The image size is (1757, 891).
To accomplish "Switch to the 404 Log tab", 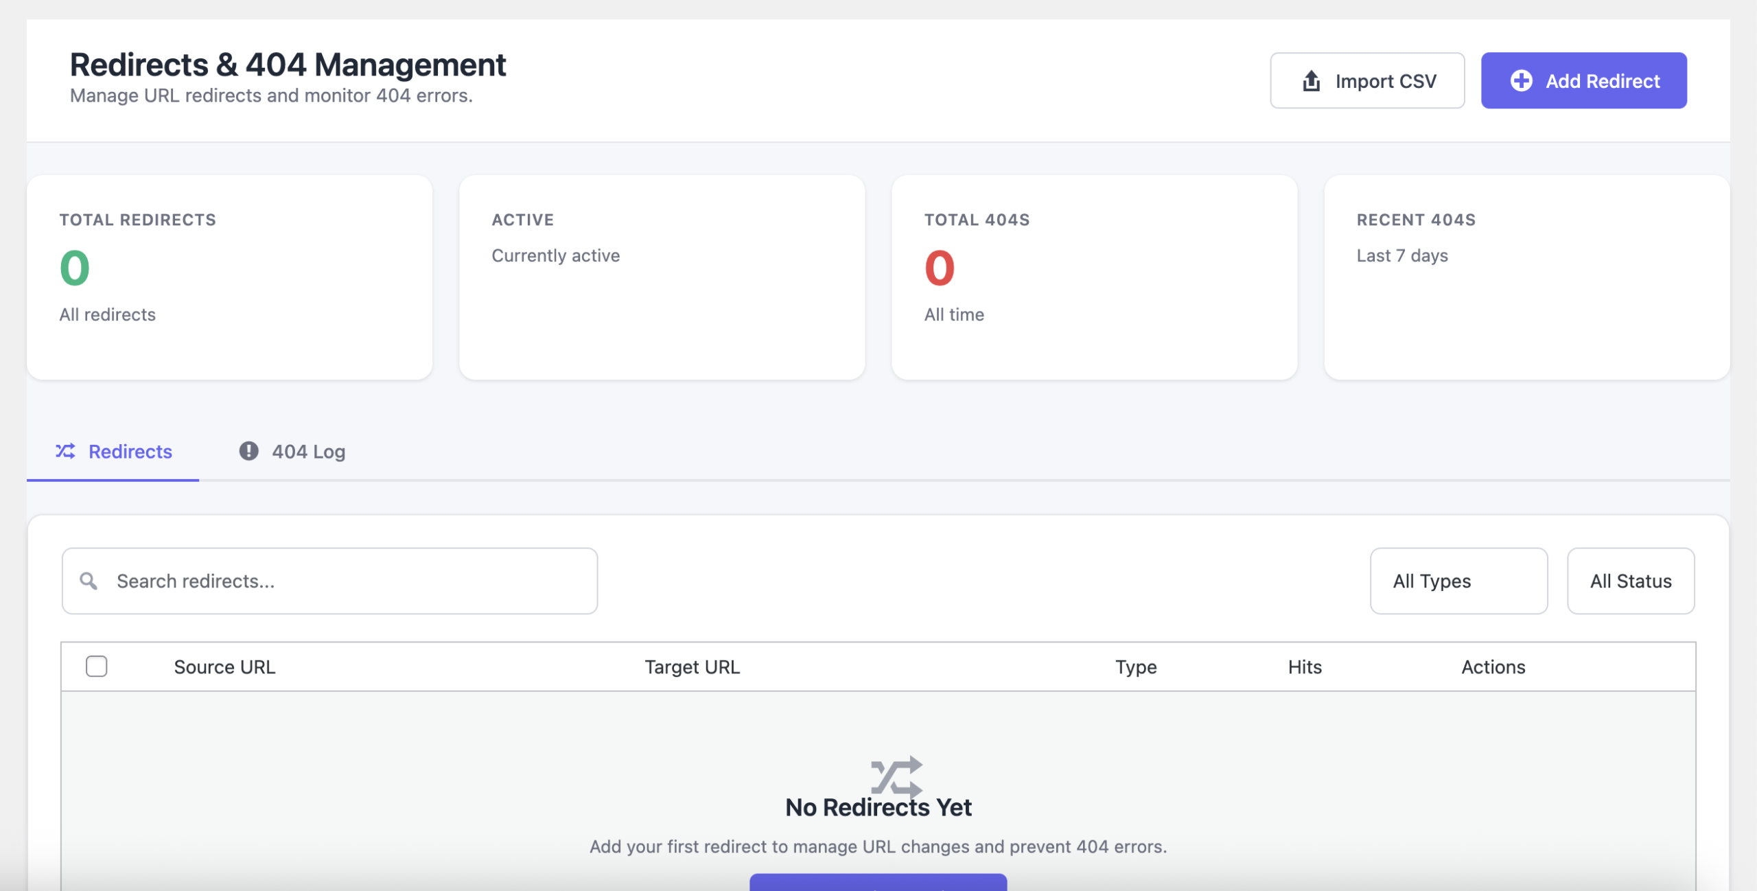I will [x=308, y=452].
